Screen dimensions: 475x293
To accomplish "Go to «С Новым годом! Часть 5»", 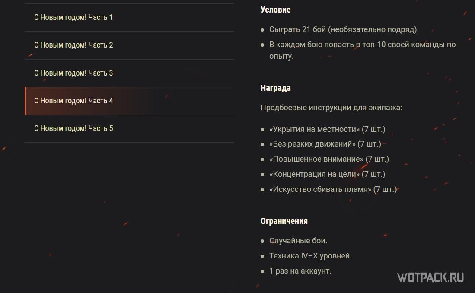I will coord(73,128).
